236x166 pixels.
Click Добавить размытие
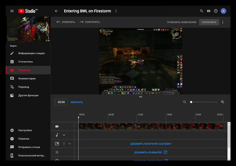[x=151, y=152]
